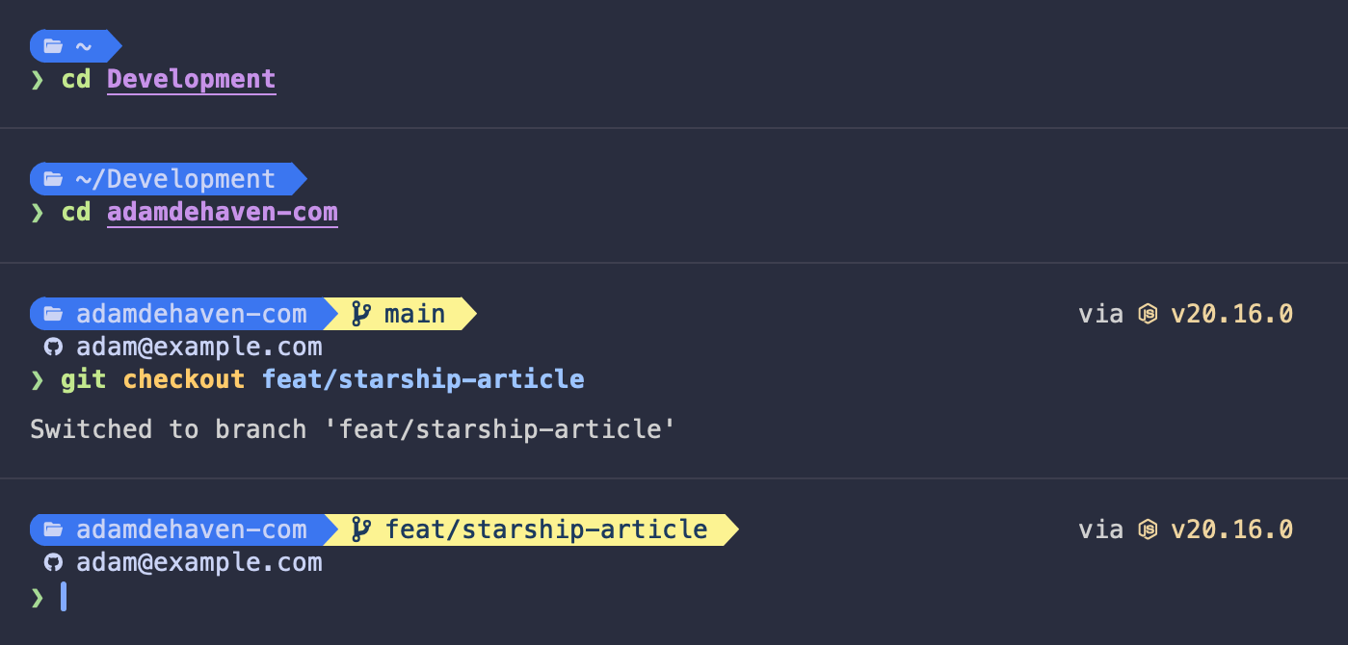1348x645 pixels.
Task: Click the yellow feat/starship-article branch label
Action: click(546, 529)
